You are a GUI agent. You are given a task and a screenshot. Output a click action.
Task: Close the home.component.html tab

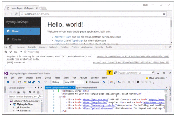click(74, 87)
